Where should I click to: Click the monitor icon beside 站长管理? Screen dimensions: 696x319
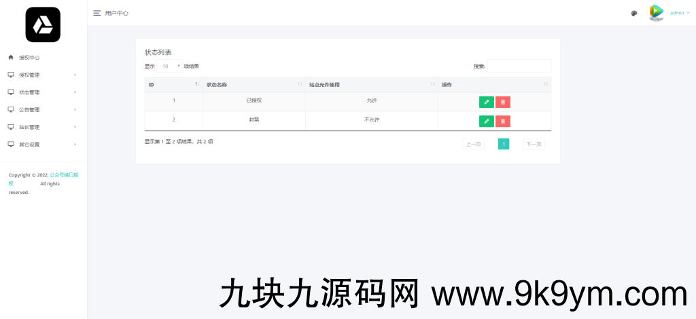coord(11,127)
